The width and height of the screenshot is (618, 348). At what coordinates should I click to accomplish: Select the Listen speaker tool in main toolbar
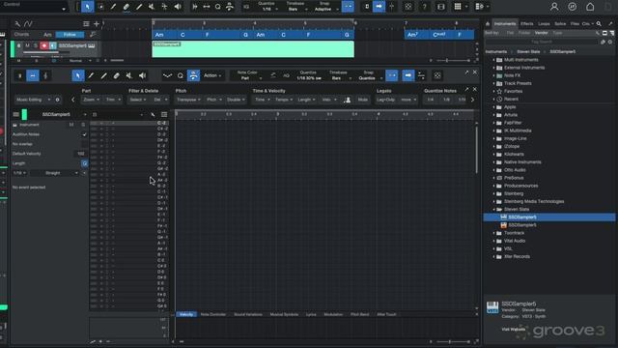click(178, 7)
